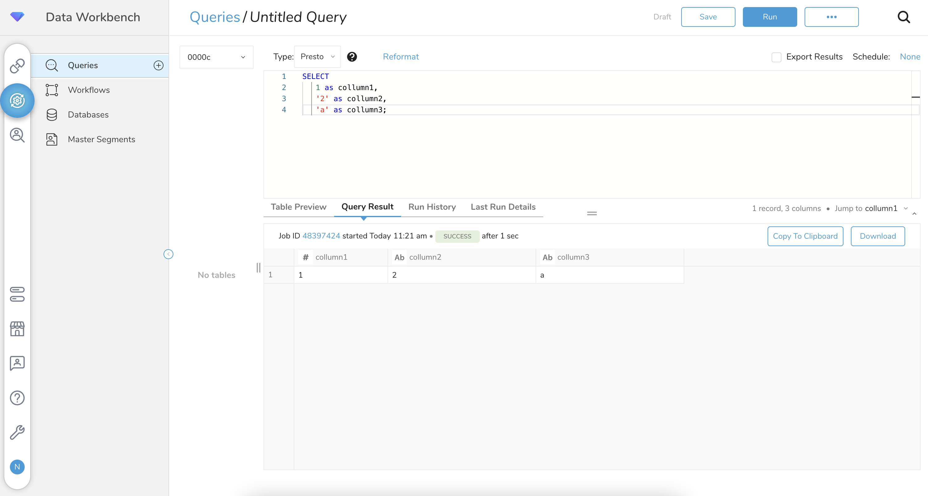Expand the Presto type dropdown

(x=317, y=56)
